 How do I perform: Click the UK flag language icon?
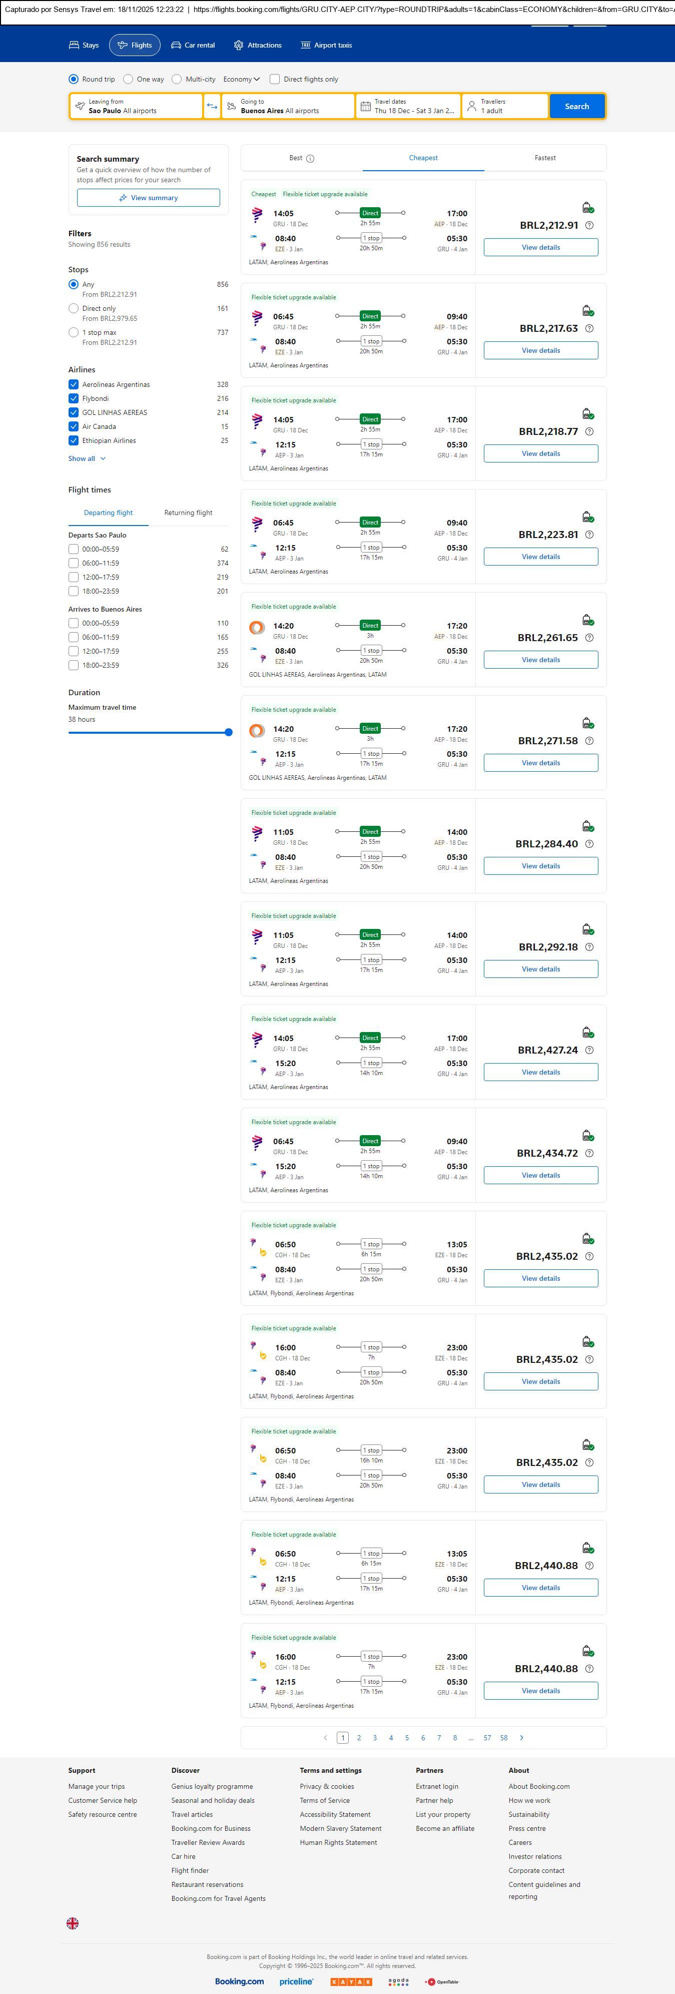coord(73,1923)
